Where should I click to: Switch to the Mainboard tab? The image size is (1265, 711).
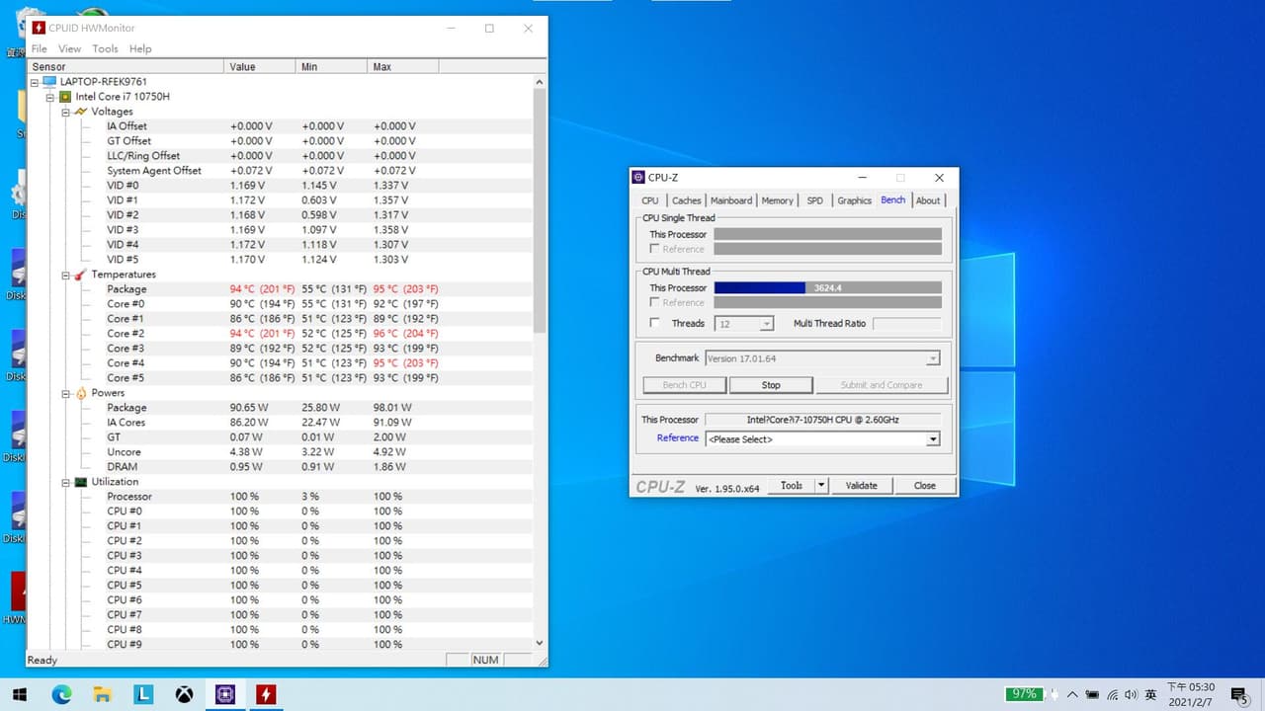pyautogui.click(x=731, y=200)
